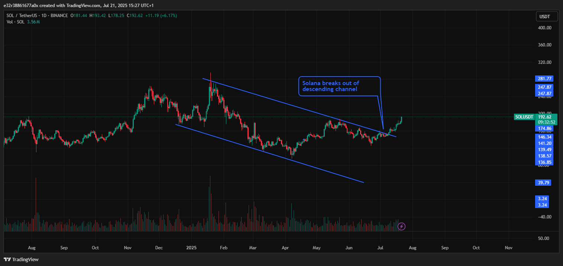Click the 146.34 price label

(x=544, y=137)
